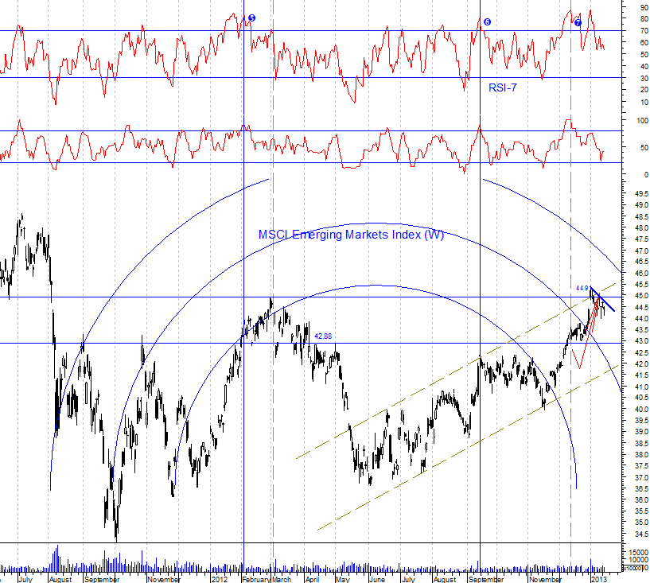Click the circled number 5 marker
650x583 pixels.
pyautogui.click(x=251, y=17)
